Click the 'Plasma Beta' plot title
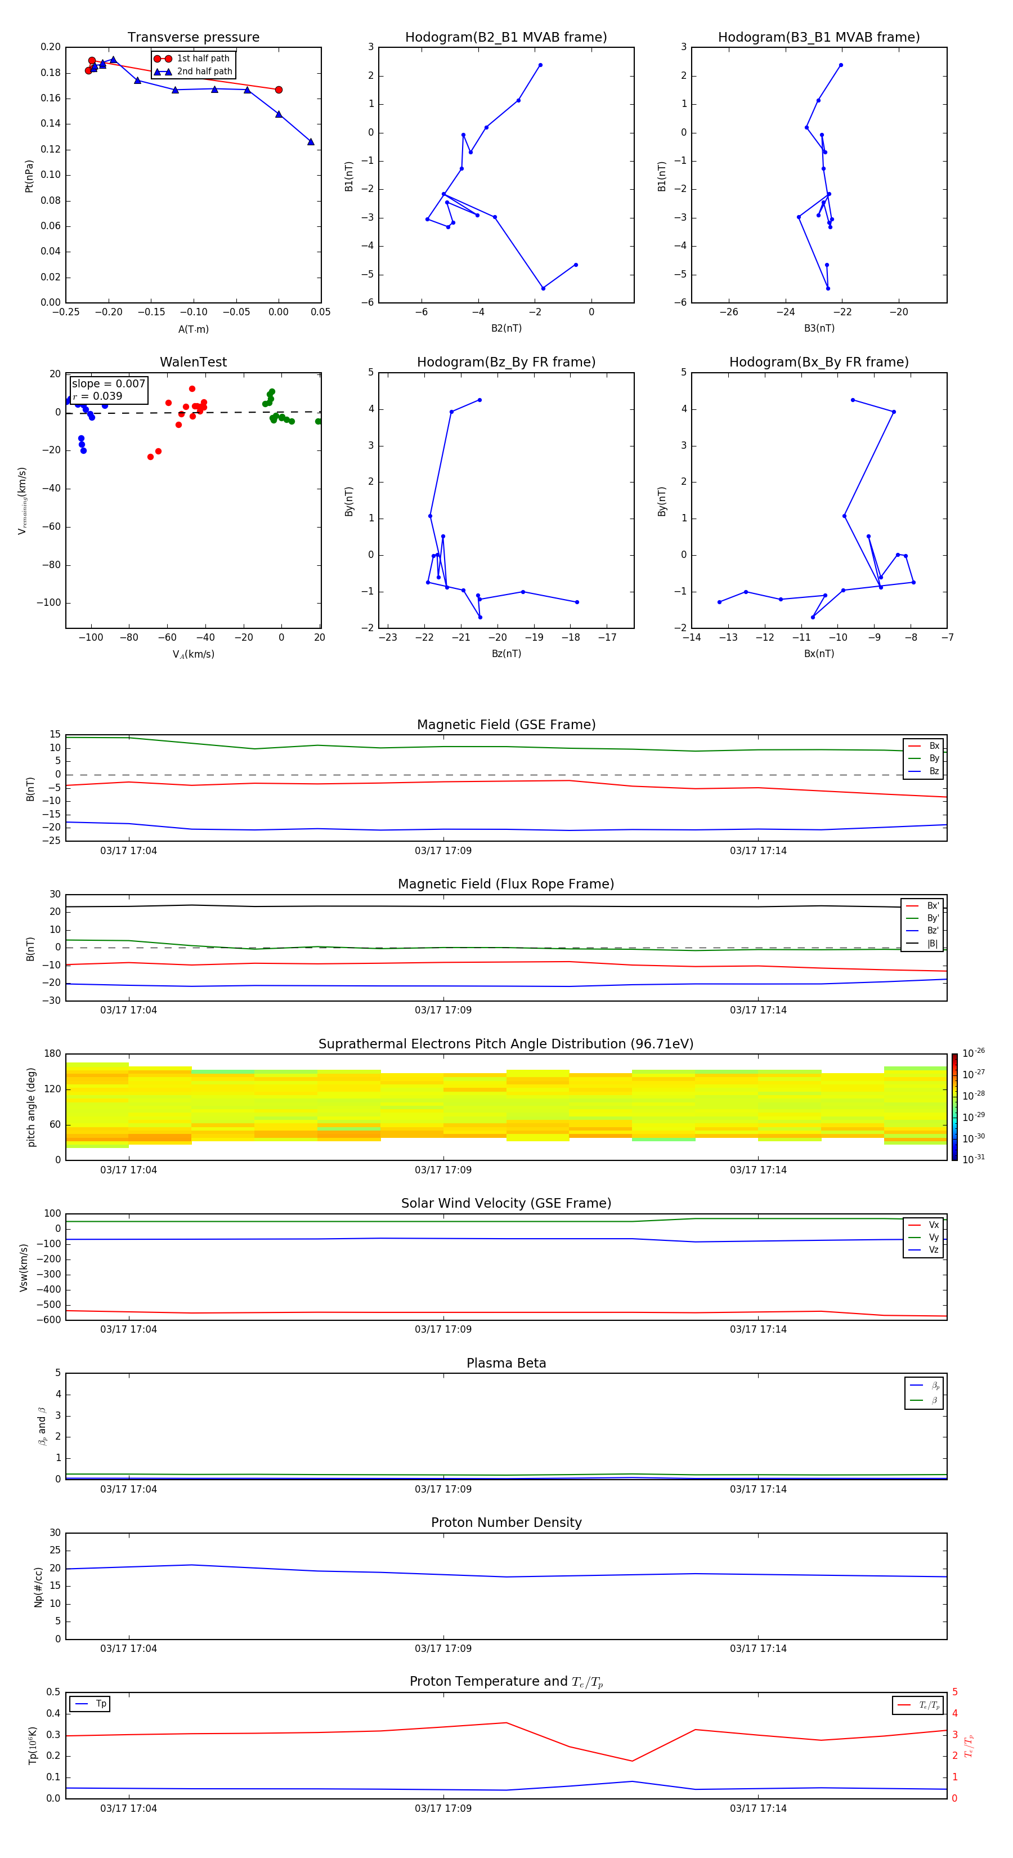 (x=506, y=1364)
